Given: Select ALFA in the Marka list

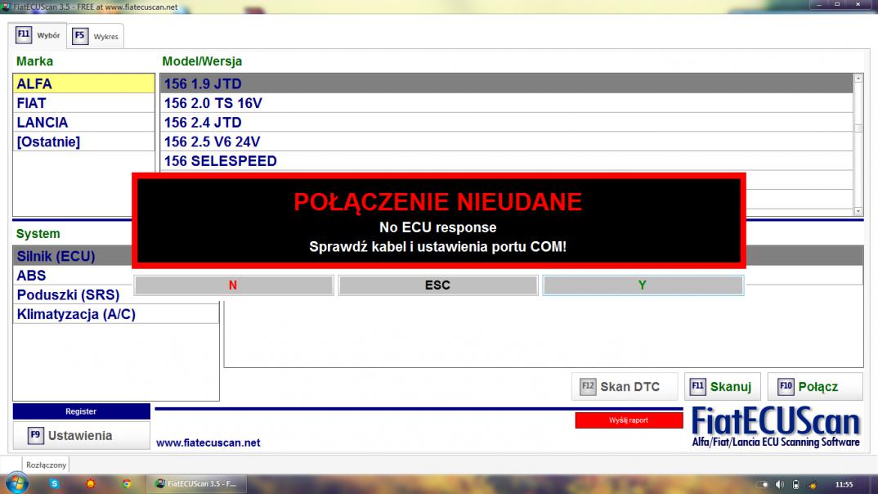Looking at the screenshot, I should pyautogui.click(x=83, y=83).
